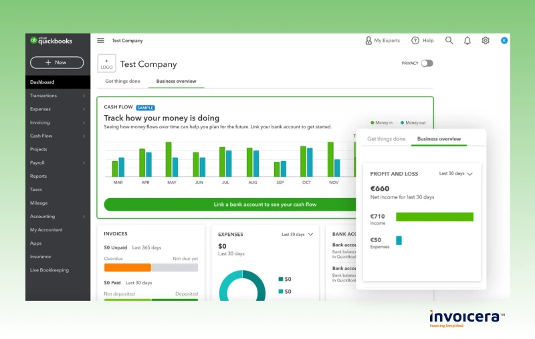The height and width of the screenshot is (339, 535).
Task: Click the SAMPLE badge
Action: click(145, 108)
